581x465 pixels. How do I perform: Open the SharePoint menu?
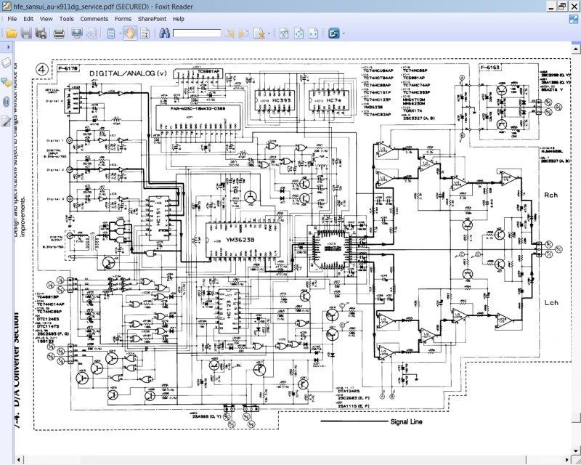152,19
